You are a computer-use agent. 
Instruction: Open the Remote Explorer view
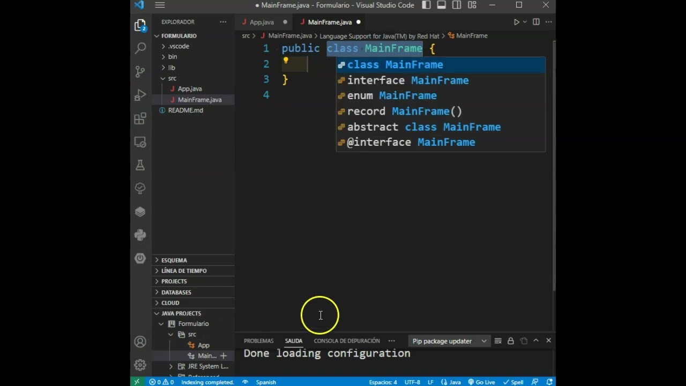140,142
